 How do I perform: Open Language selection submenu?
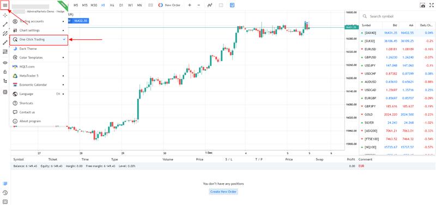point(39,94)
